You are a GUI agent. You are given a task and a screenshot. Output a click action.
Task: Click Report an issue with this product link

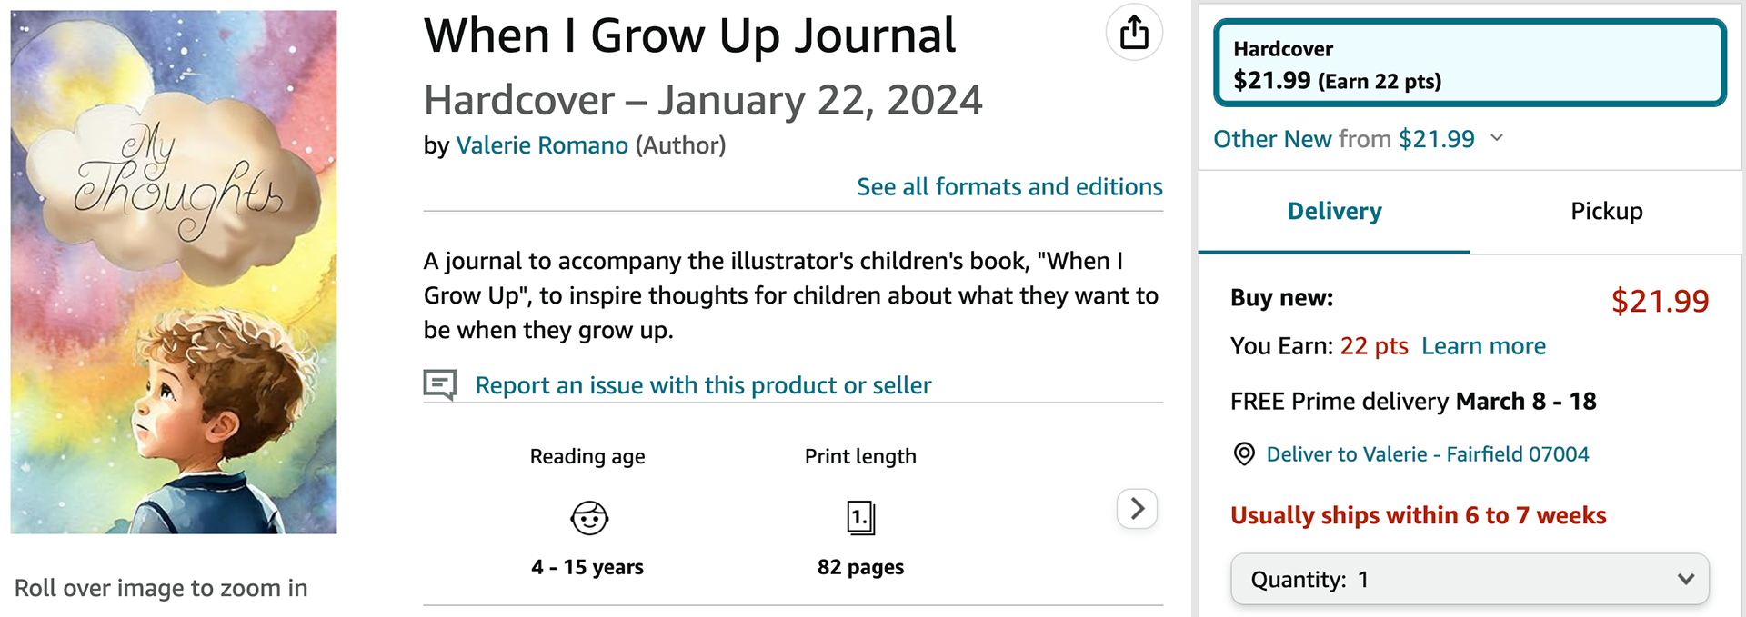point(703,385)
